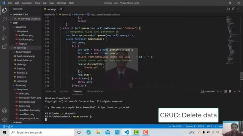Change line ending via CRLF status item
The height and width of the screenshot is (136, 243).
coord(209,126)
